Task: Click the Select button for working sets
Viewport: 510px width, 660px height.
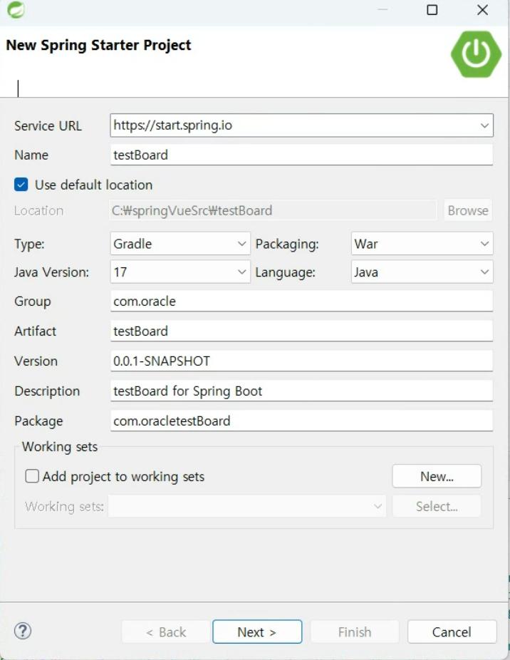Action: point(436,506)
